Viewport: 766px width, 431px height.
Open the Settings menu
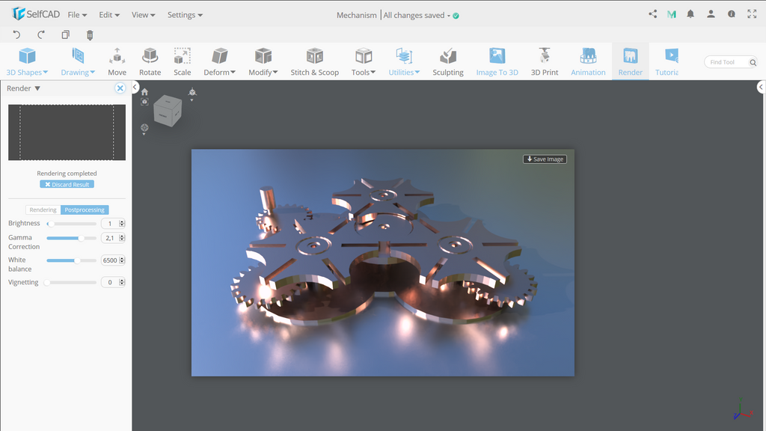183,14
